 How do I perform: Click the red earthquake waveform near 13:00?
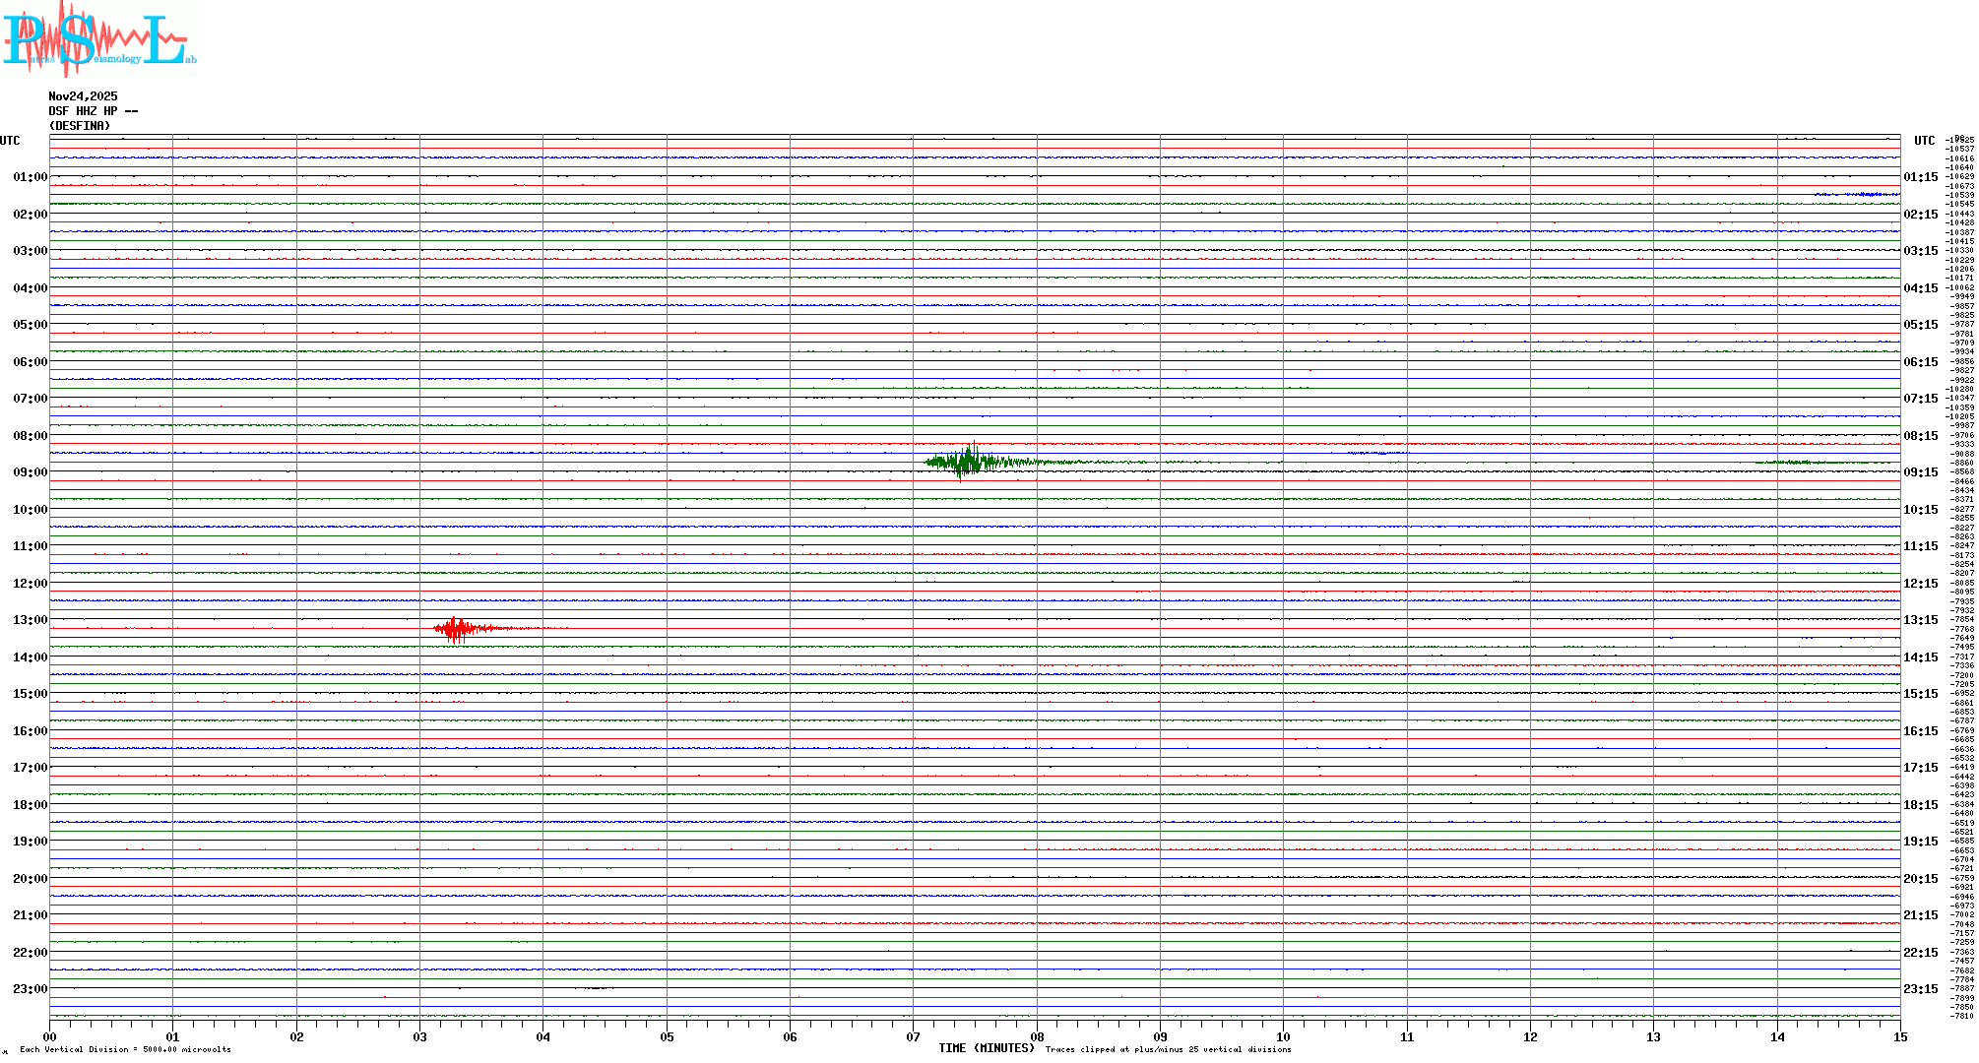pyautogui.click(x=458, y=628)
